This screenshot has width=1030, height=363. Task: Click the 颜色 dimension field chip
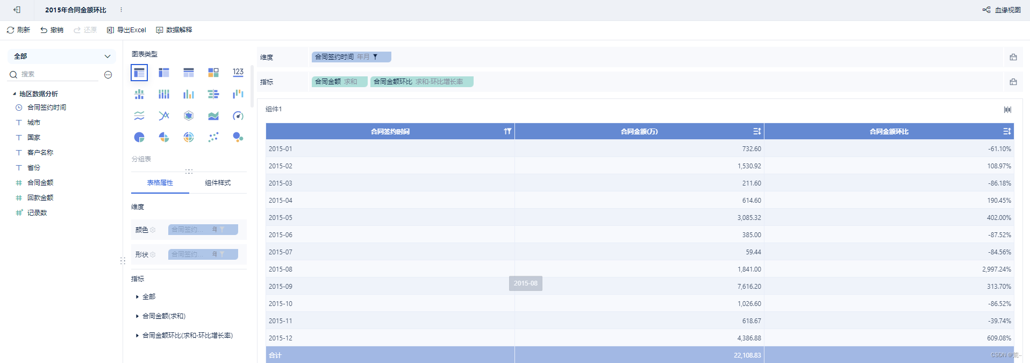point(203,230)
